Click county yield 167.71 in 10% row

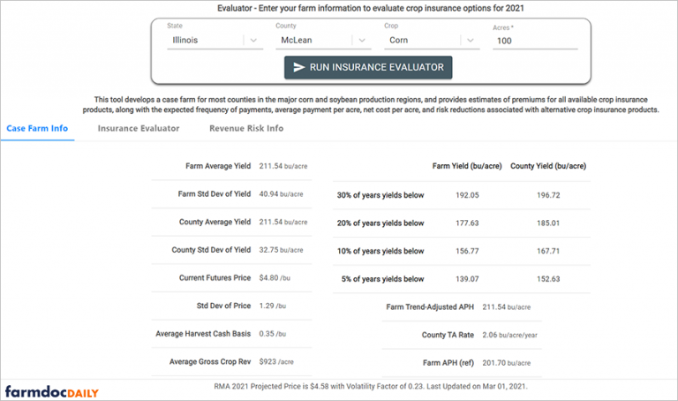(x=548, y=251)
